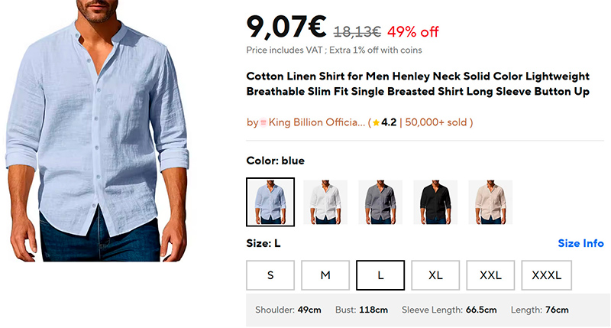The image size is (611, 328).
Task: Pick size XL
Action: pyautogui.click(x=435, y=275)
